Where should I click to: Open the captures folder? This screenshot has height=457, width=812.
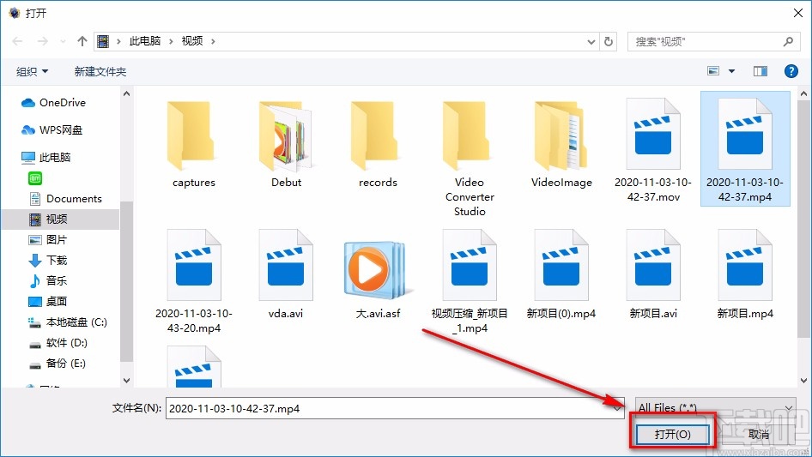point(193,143)
